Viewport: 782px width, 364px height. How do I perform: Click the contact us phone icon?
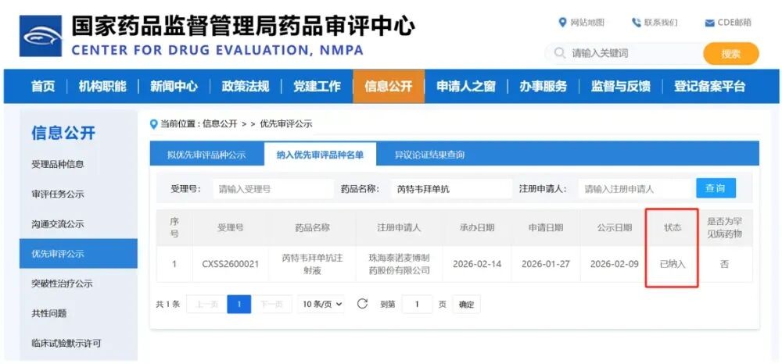[x=636, y=23]
